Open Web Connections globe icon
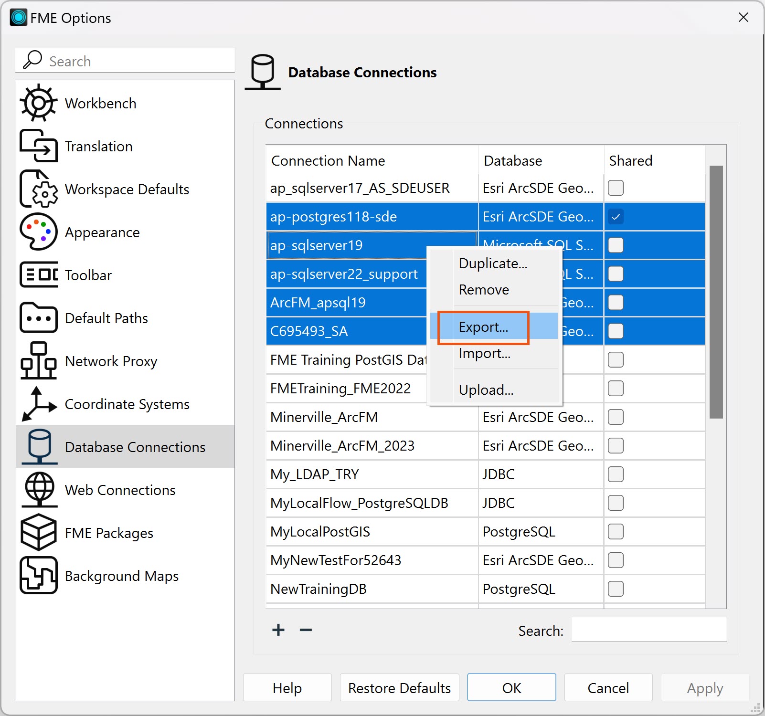 pyautogui.click(x=40, y=490)
